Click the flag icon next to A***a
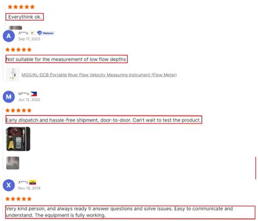The height and width of the screenshot is (221, 258). (x=32, y=33)
